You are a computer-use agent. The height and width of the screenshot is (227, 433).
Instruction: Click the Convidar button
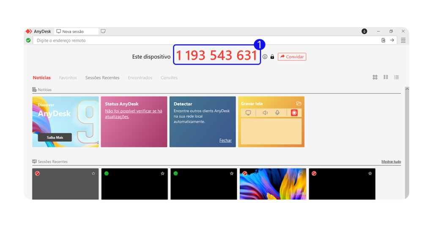(292, 57)
